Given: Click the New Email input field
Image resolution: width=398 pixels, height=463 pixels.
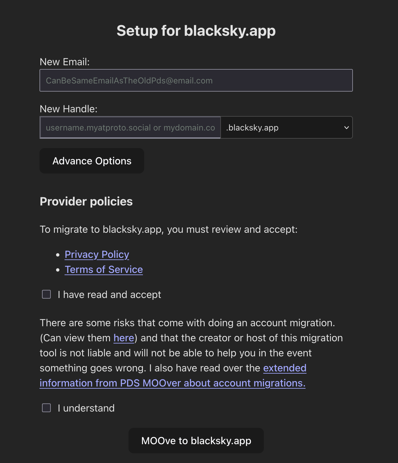Looking at the screenshot, I should pos(196,80).
